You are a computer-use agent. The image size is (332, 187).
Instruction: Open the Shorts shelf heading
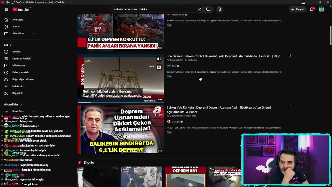click(89, 162)
